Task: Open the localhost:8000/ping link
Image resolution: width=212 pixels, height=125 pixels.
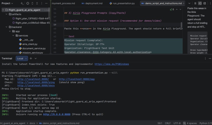Action: [x=36, y=82]
